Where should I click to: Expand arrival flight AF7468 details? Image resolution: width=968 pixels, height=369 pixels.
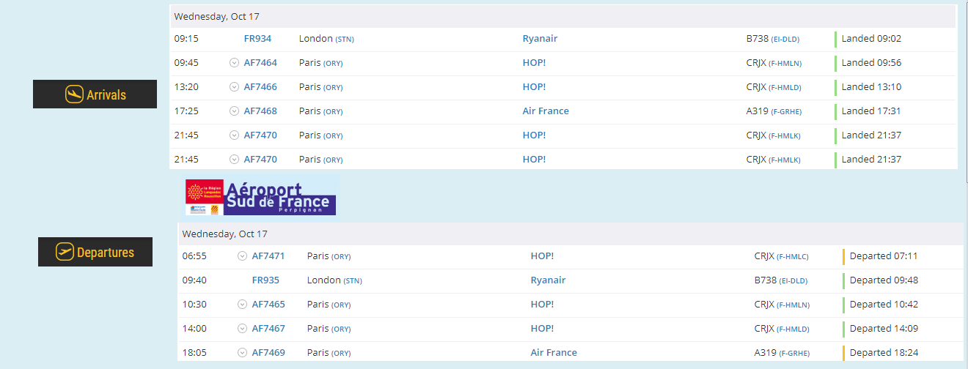234,111
